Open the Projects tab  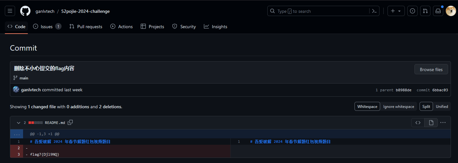tap(153, 27)
